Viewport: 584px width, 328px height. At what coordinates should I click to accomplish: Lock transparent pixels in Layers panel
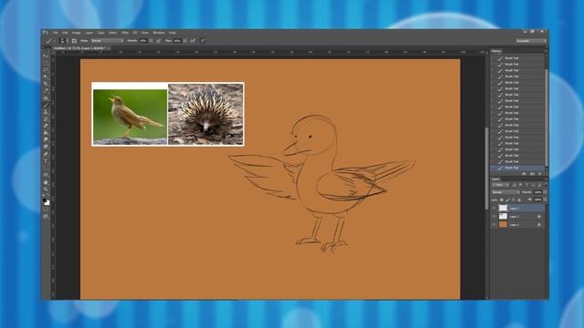[x=502, y=200]
